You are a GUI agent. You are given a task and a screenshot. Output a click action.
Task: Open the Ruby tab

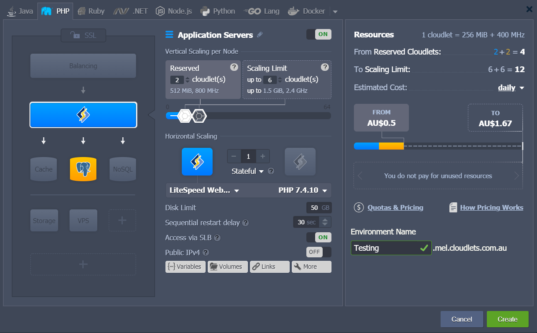pos(91,11)
